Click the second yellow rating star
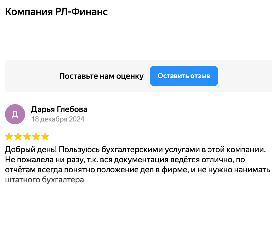The image size is (277, 236). pyautogui.click(x=18, y=137)
